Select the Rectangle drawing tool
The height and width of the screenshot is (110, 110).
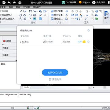(x=30, y=11)
